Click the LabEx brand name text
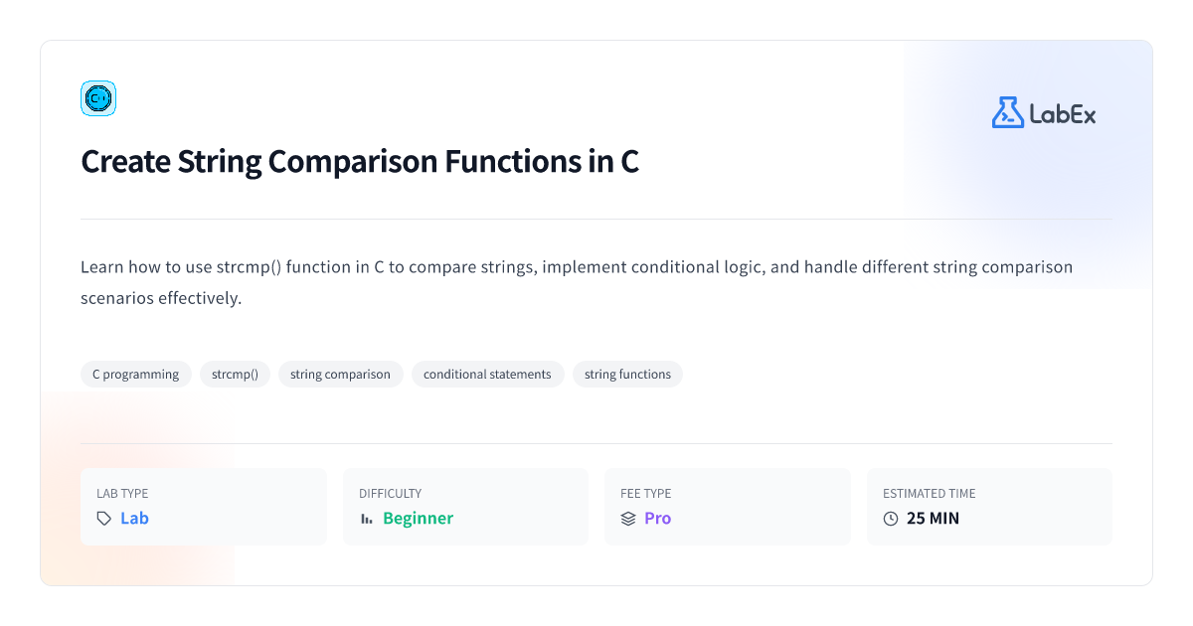 [1063, 114]
